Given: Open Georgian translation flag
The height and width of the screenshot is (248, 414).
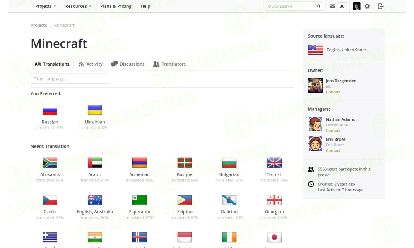Looking at the screenshot, I should [274, 200].
